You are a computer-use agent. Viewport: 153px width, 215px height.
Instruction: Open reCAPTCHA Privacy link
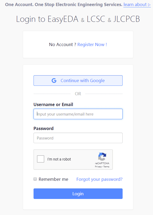(x=98, y=167)
